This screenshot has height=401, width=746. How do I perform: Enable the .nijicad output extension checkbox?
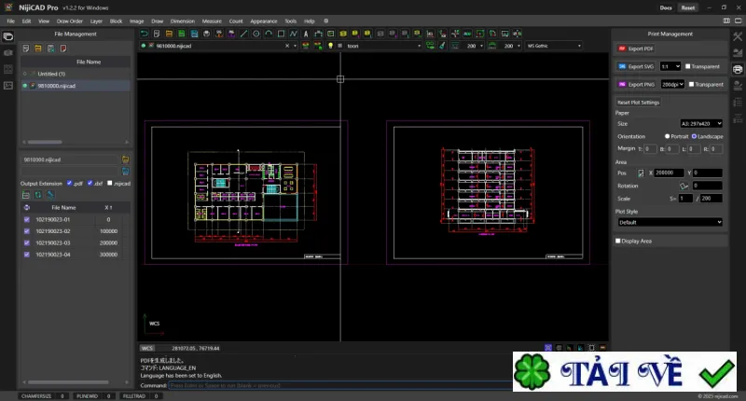tap(110, 183)
